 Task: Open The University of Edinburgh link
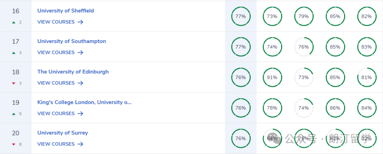(x=73, y=72)
